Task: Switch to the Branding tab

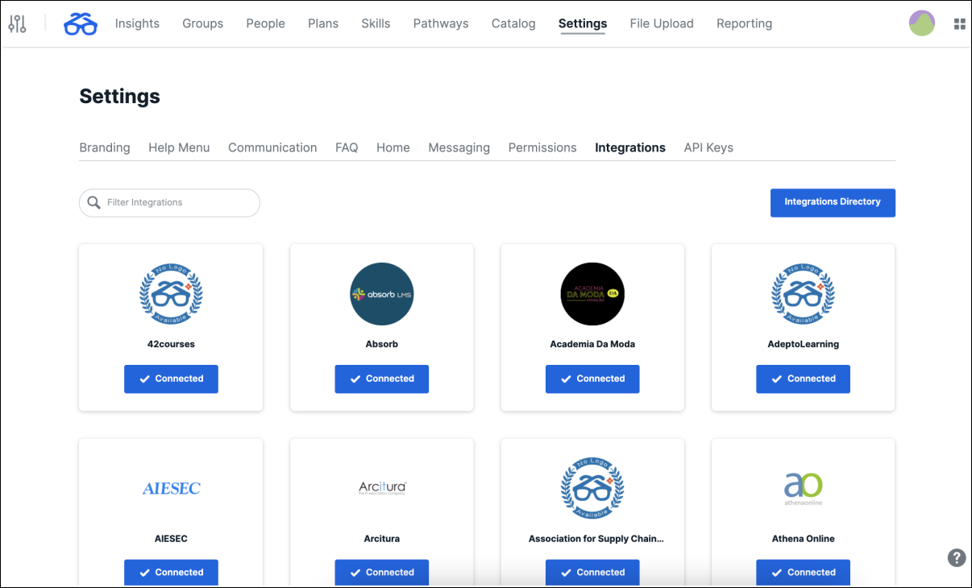Action: click(x=104, y=147)
